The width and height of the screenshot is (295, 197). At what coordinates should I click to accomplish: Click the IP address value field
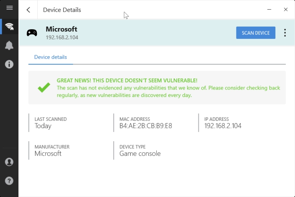click(x=223, y=126)
